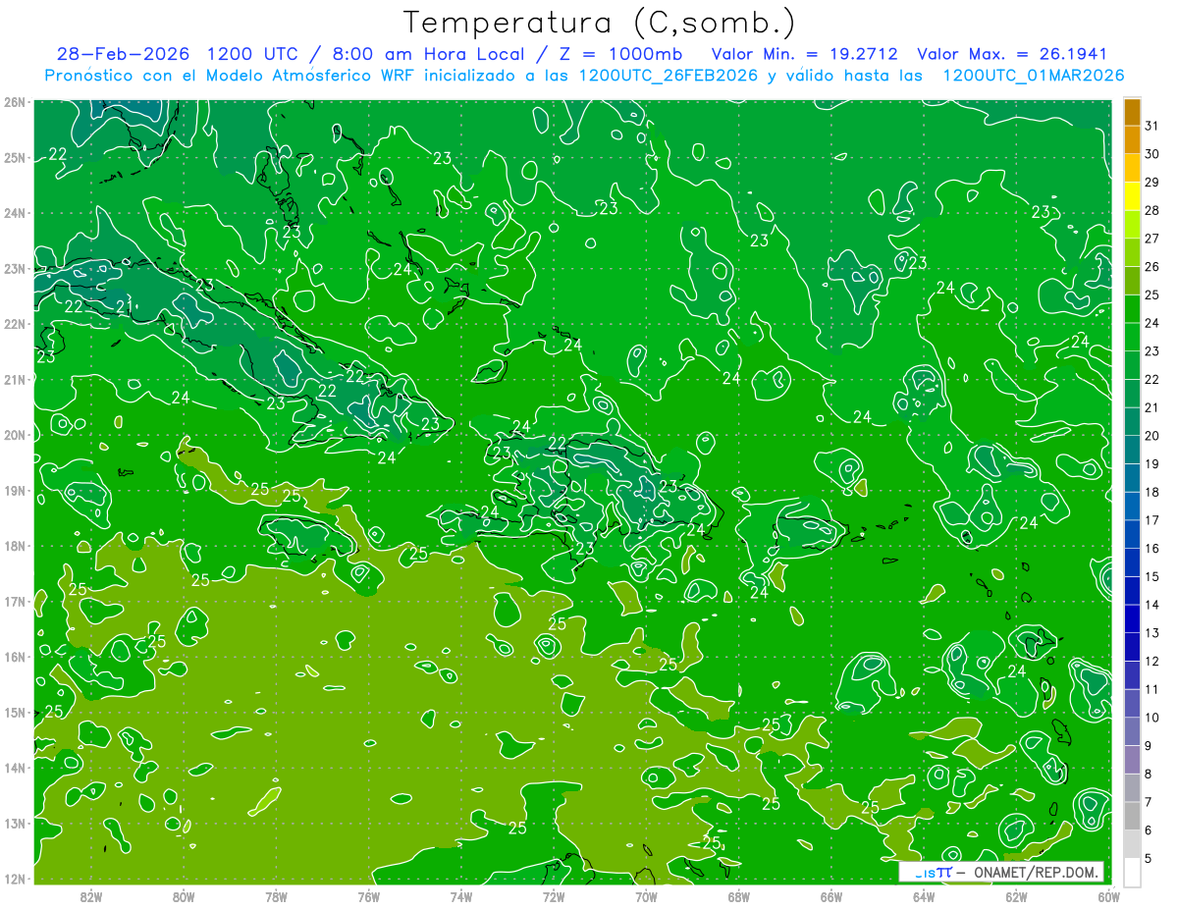Click the longitude axis label "60W"
The height and width of the screenshot is (910, 1178).
(x=1109, y=896)
